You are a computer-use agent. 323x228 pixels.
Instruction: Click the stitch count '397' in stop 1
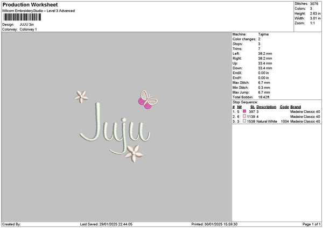[252, 112]
